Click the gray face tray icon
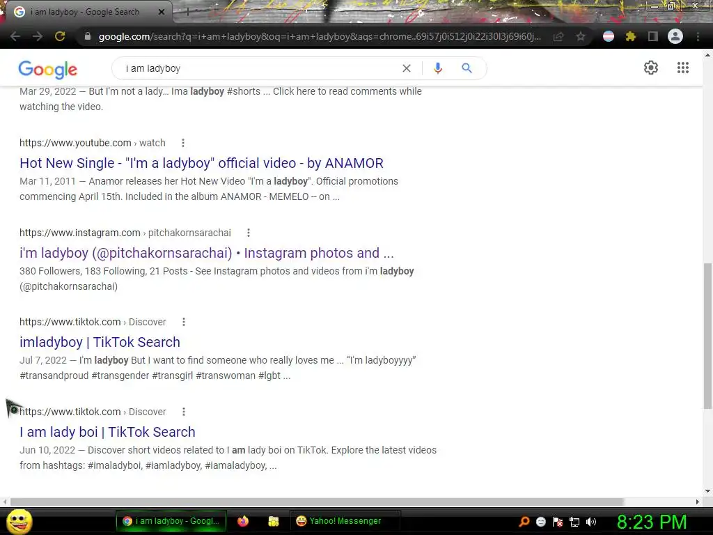Viewport: 713px width, 535px height. (x=540, y=522)
